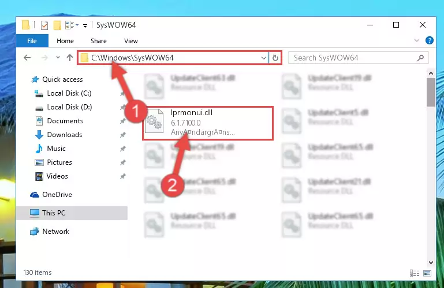Screen dimensions: 444x288
Task: Click the Downloads blue arrow icon
Action: click(39, 135)
